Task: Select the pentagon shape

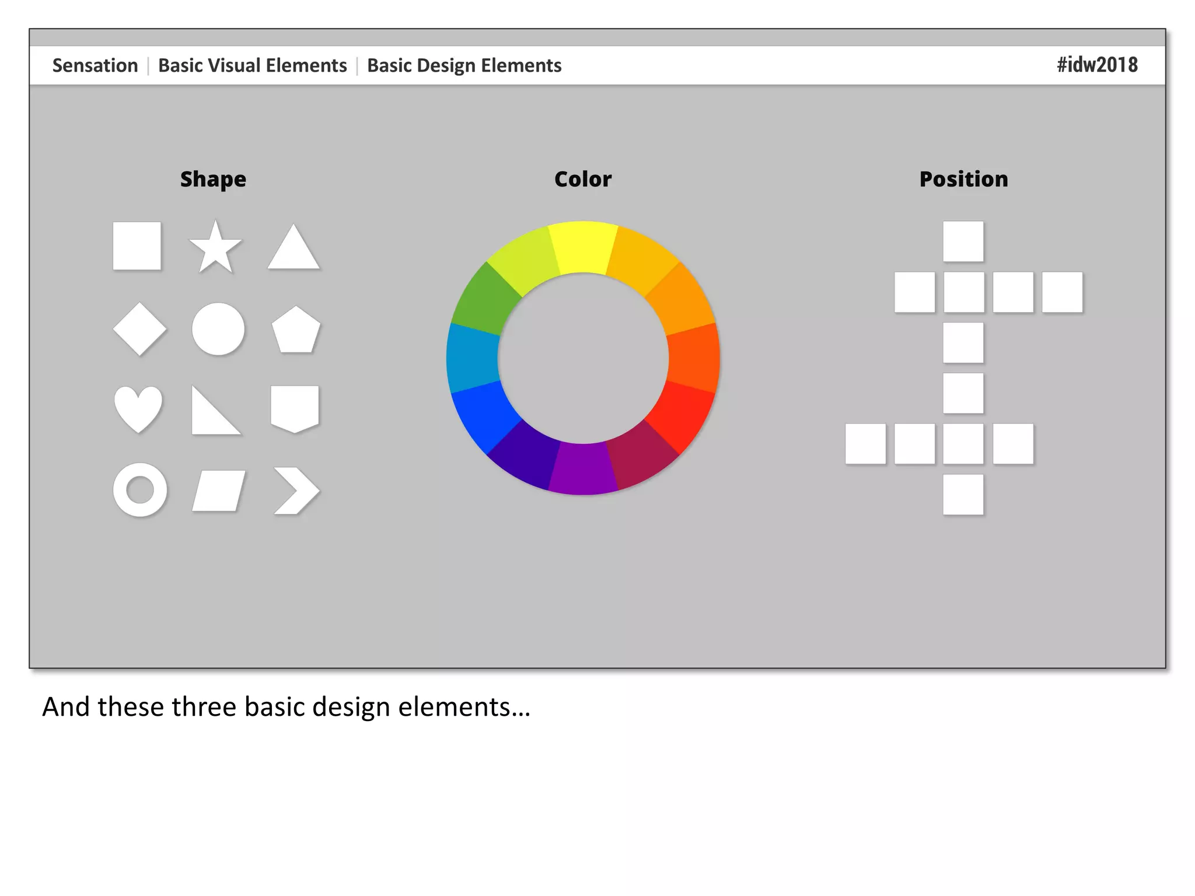Action: pyautogui.click(x=296, y=330)
